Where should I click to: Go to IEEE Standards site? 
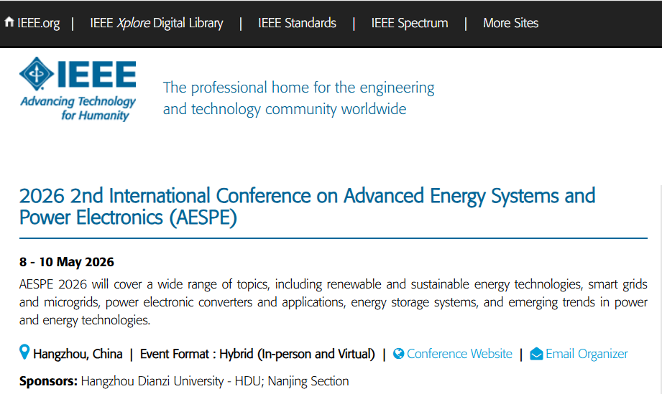point(297,23)
